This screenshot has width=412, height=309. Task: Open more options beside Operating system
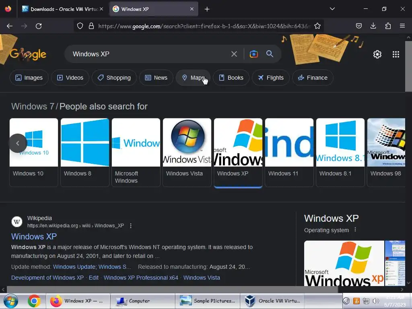click(355, 230)
